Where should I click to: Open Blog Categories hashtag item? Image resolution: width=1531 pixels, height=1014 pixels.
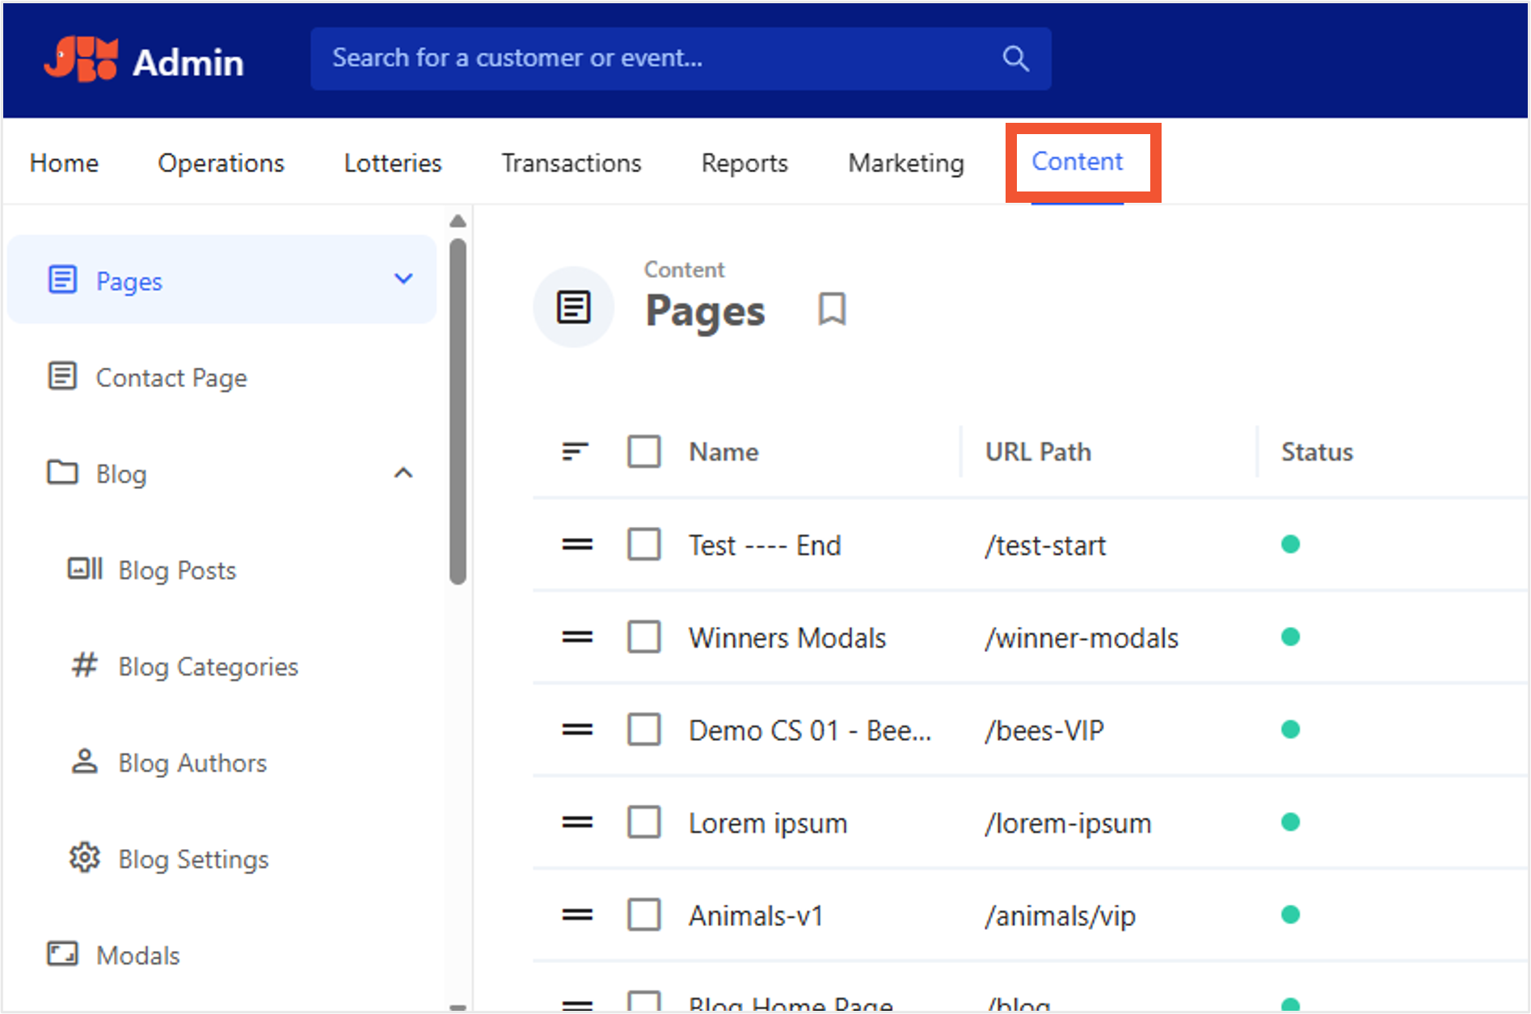click(x=184, y=667)
